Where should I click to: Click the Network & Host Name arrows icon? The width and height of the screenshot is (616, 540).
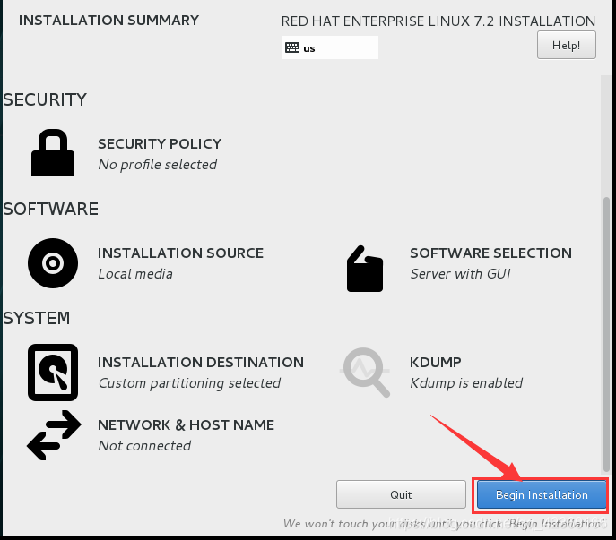[x=54, y=435]
